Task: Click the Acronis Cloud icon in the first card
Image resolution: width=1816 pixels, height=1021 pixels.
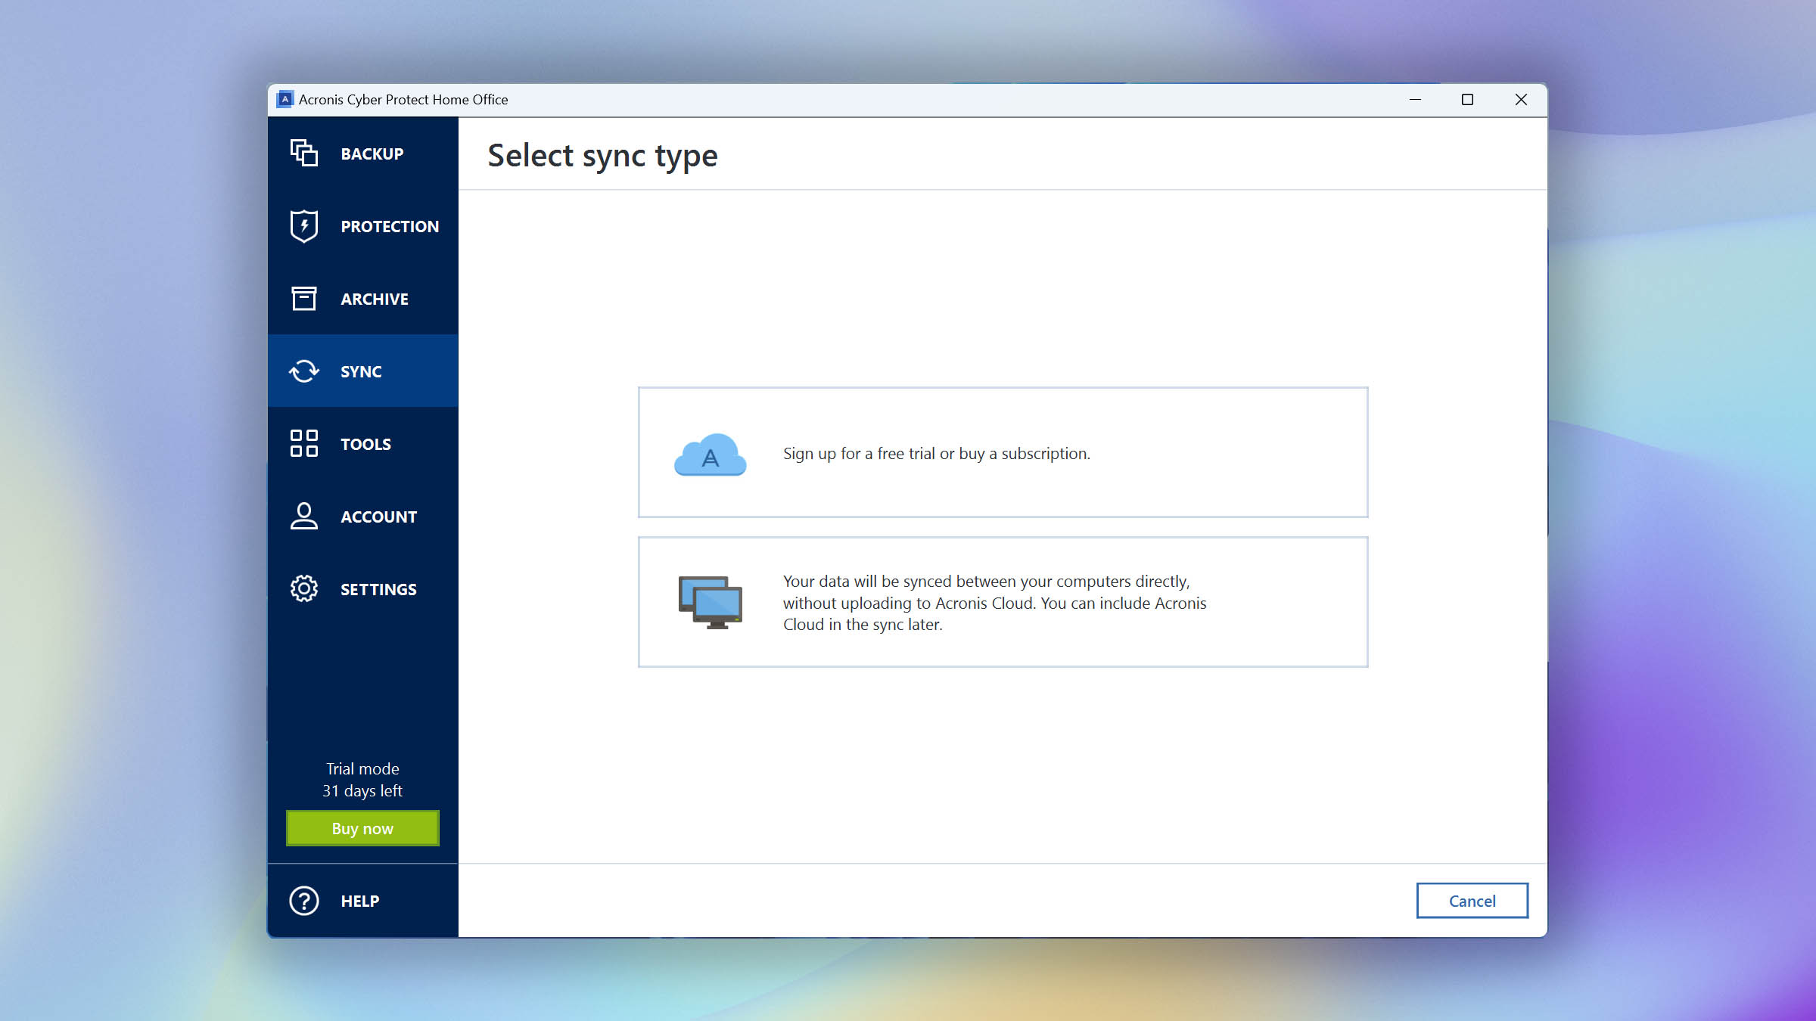Action: (710, 454)
